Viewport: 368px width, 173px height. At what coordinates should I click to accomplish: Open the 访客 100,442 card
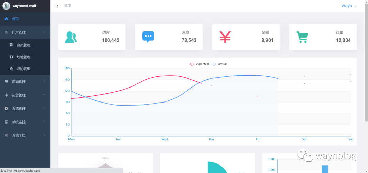point(92,37)
